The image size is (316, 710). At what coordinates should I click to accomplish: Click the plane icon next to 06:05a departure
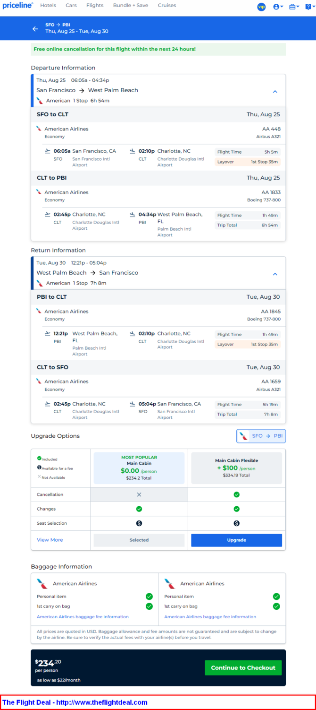pos(47,151)
